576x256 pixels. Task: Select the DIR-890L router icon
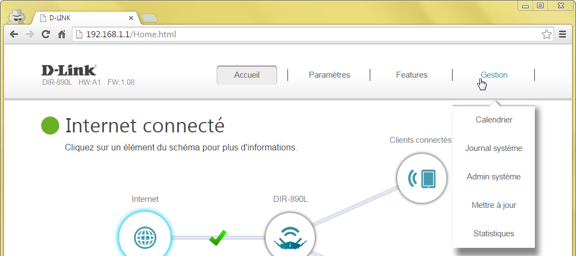point(290,238)
